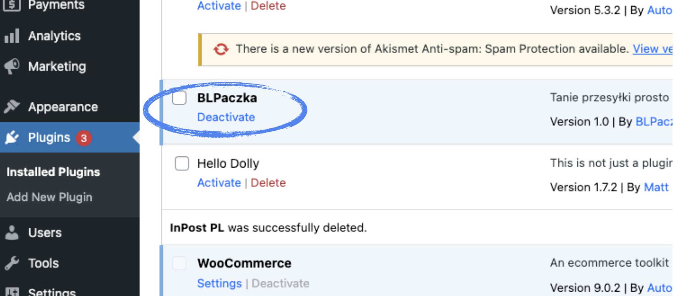674x296 pixels.
Task: Delete the Hello Dolly plugin
Action: [x=268, y=183]
